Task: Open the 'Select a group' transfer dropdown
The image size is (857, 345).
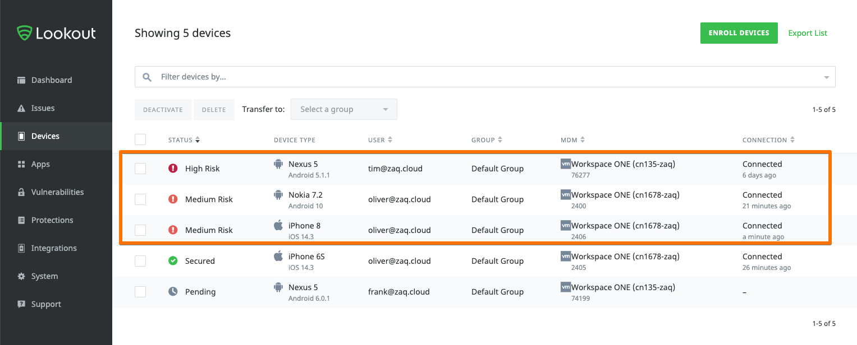Action: pos(343,109)
